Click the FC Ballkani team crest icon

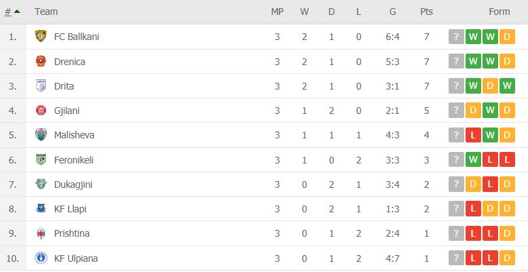tap(41, 37)
